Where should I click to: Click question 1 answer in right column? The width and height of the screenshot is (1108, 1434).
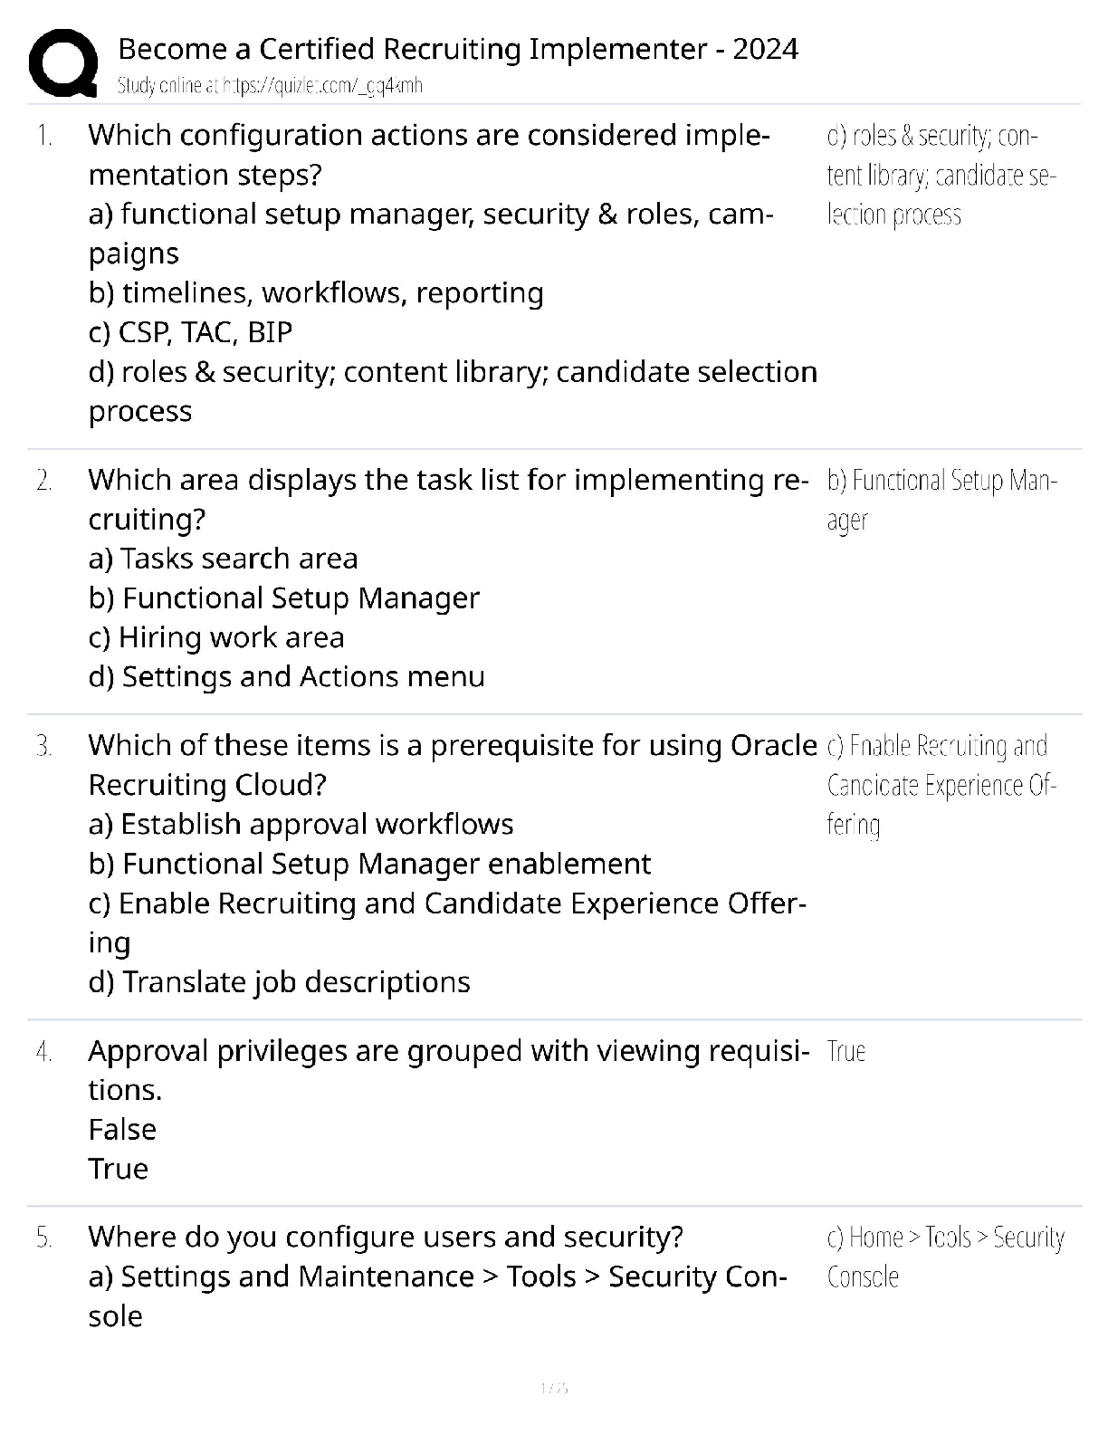(x=941, y=175)
